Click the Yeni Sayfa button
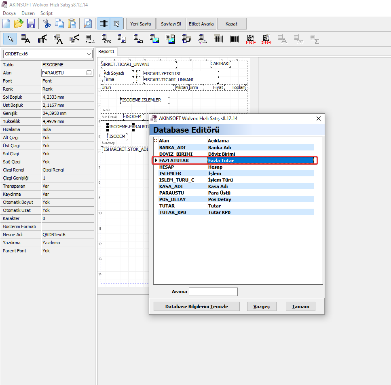Viewport: 391px width, 385px height. click(x=141, y=24)
